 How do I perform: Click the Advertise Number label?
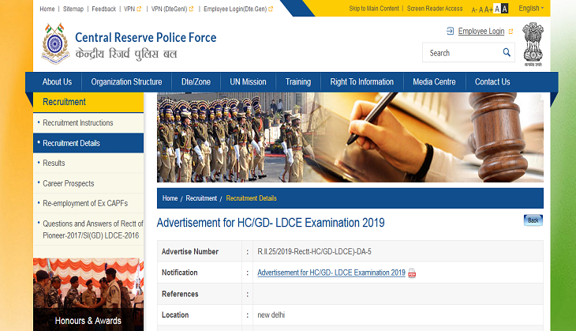[x=190, y=251]
